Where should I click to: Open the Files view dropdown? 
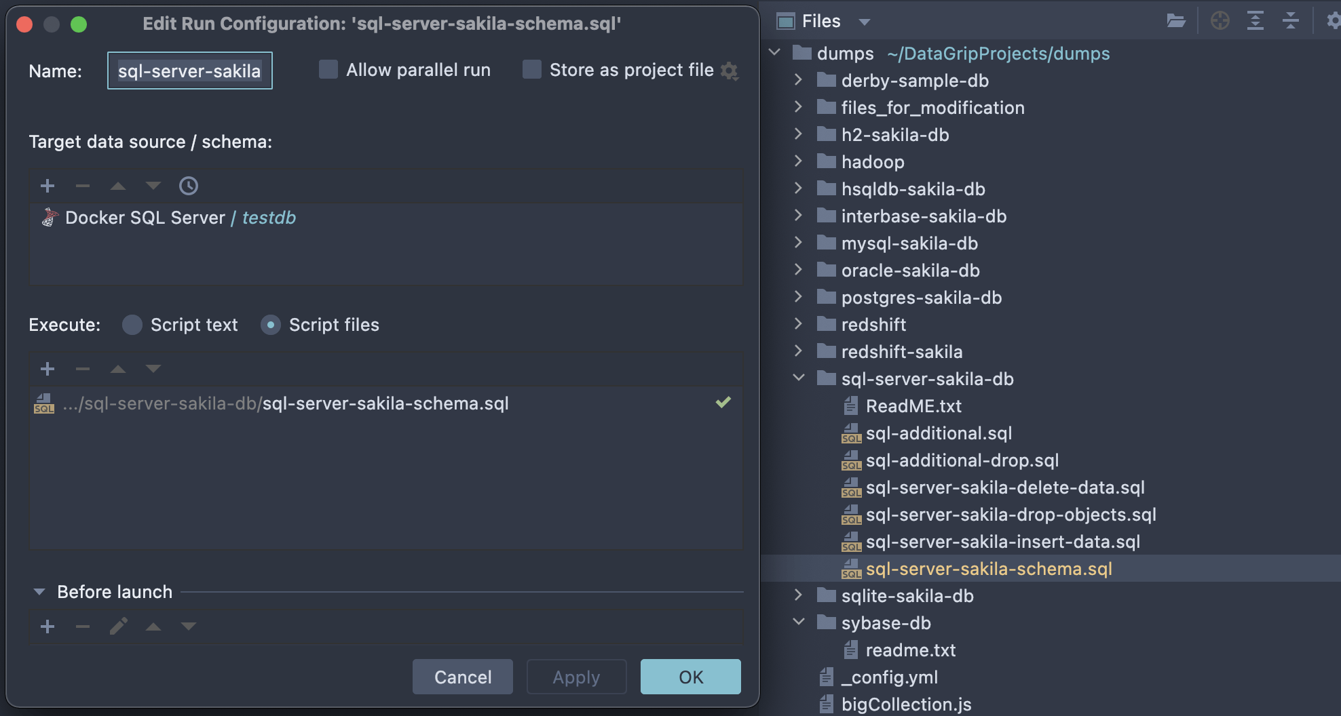point(864,22)
